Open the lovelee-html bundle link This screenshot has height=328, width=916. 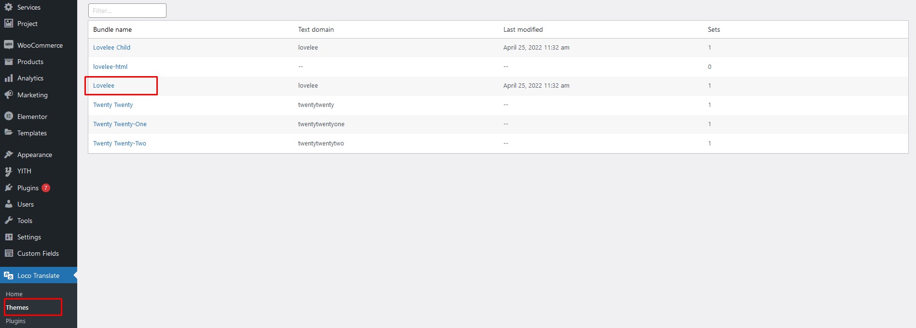click(110, 66)
